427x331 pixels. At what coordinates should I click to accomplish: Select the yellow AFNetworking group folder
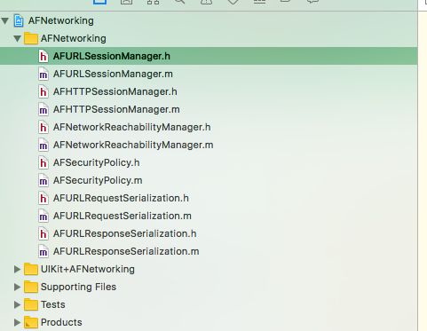click(31, 38)
